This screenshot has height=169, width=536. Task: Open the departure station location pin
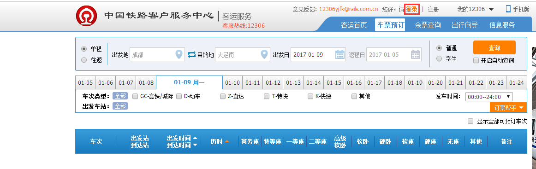tap(179, 54)
